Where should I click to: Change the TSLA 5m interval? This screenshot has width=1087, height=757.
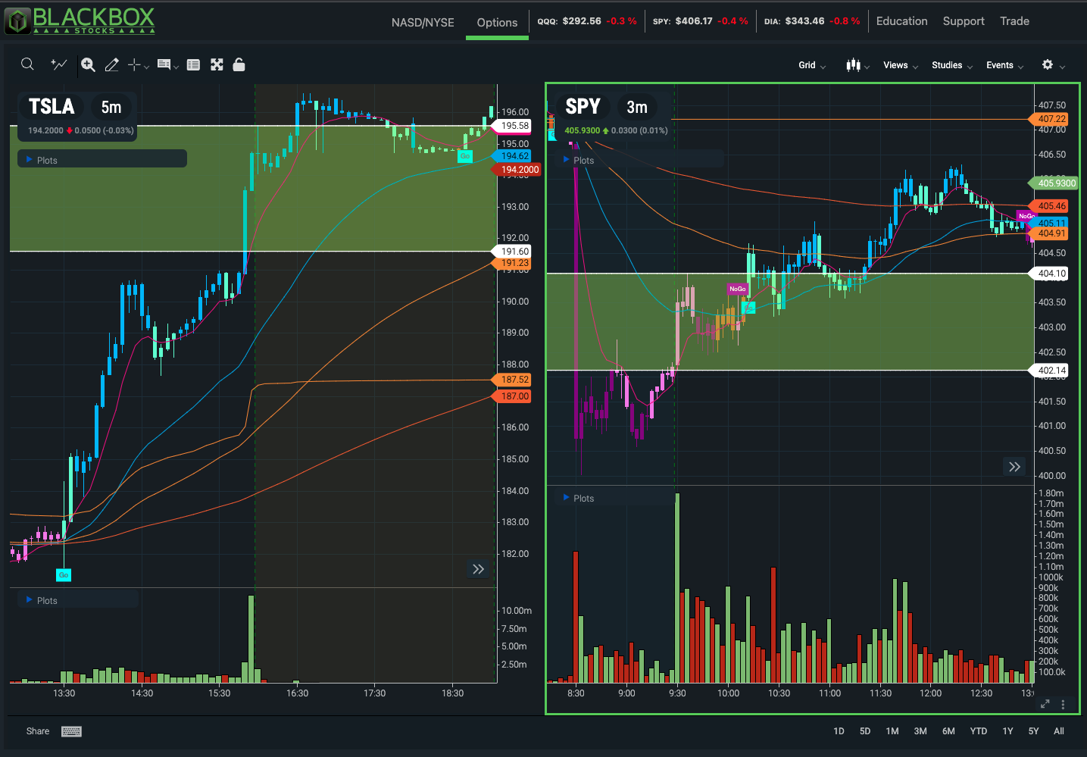(111, 107)
